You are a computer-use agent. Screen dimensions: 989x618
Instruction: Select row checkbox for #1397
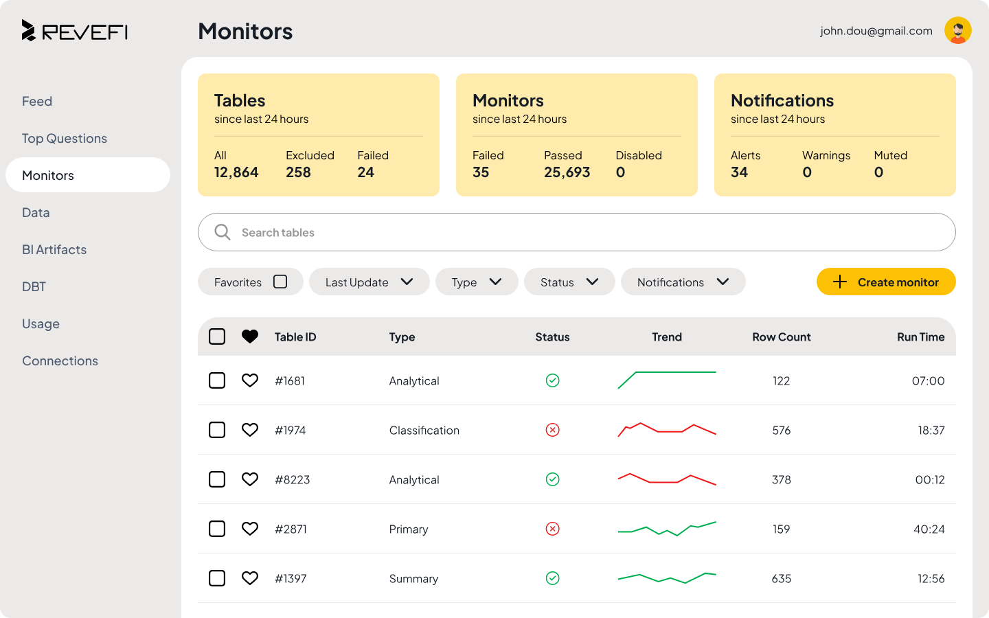(217, 578)
